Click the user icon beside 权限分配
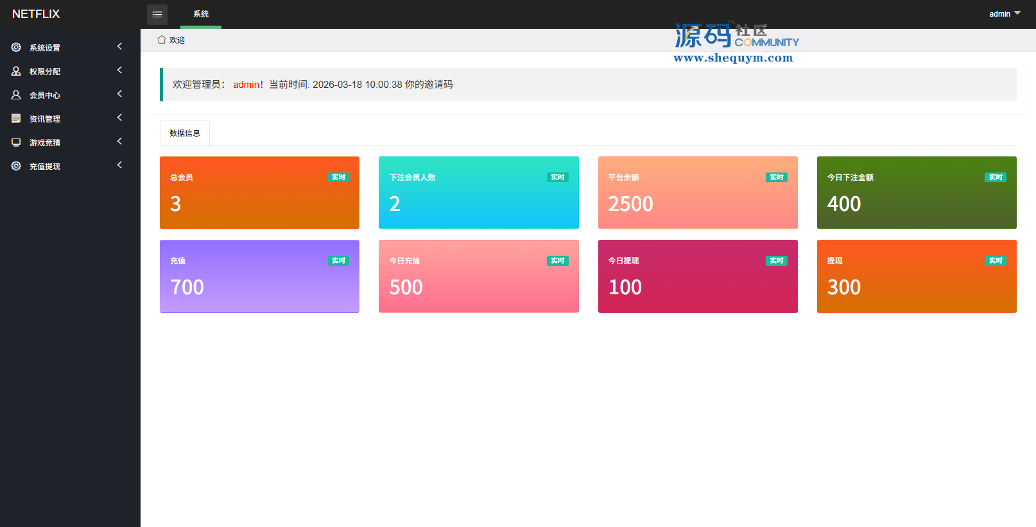Image resolution: width=1036 pixels, height=527 pixels. point(16,71)
